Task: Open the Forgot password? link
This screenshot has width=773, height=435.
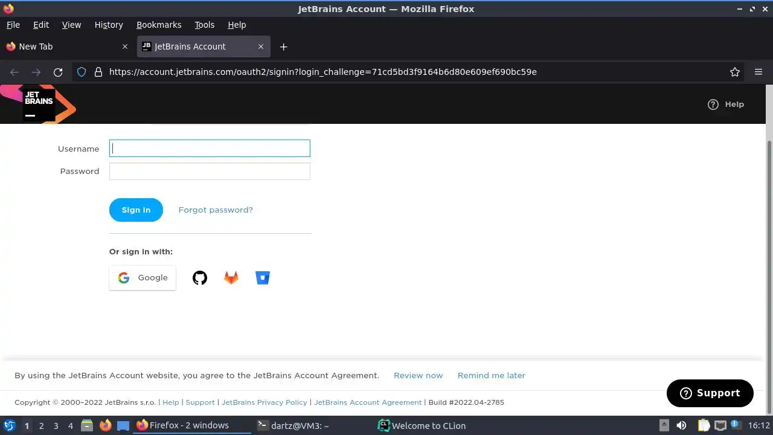Action: coord(216,210)
